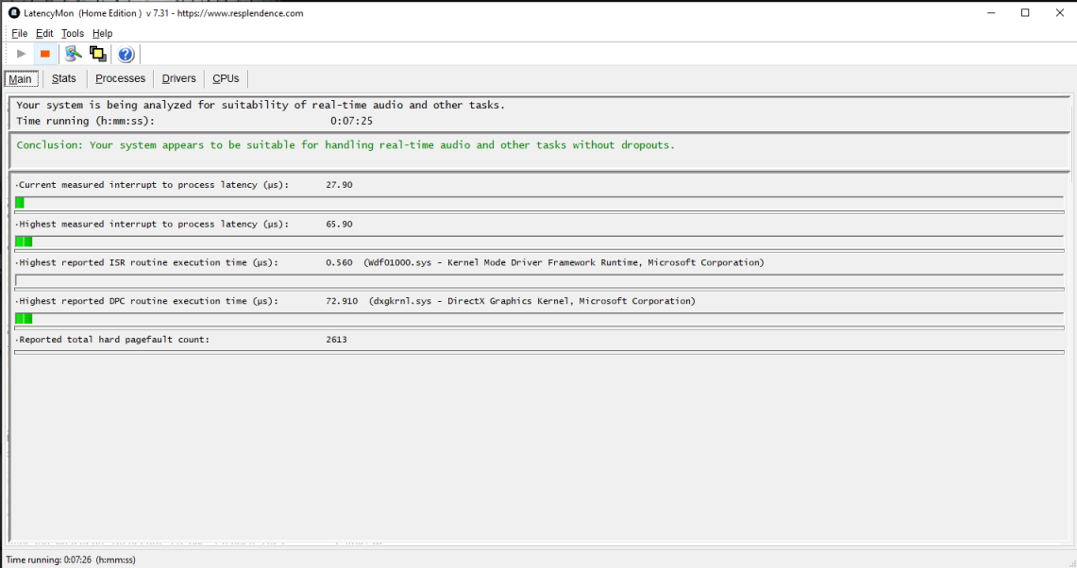Click the highest DPC routine execution bar
The height and width of the screenshot is (568, 1077).
pyautogui.click(x=24, y=319)
